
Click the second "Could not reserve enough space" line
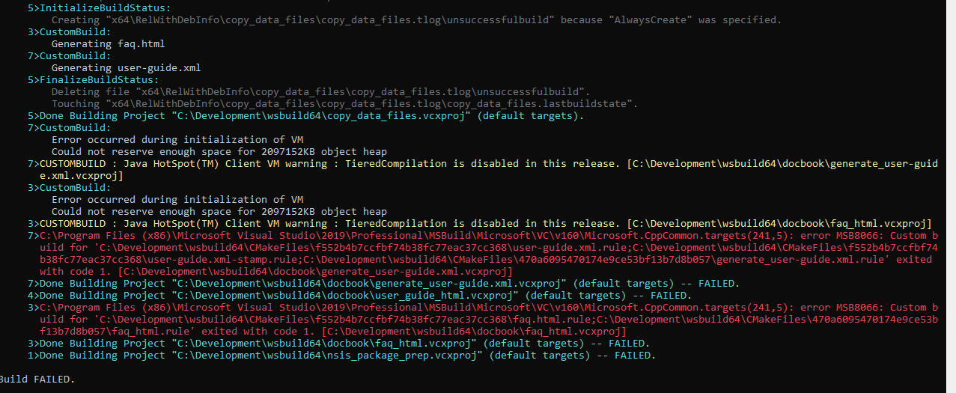(219, 212)
